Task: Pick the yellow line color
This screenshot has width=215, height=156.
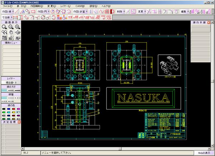Action: pyautogui.click(x=14, y=112)
